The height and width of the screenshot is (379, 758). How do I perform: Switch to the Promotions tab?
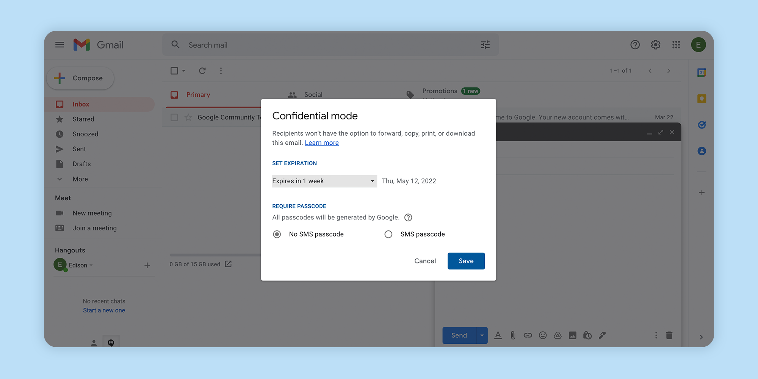440,91
